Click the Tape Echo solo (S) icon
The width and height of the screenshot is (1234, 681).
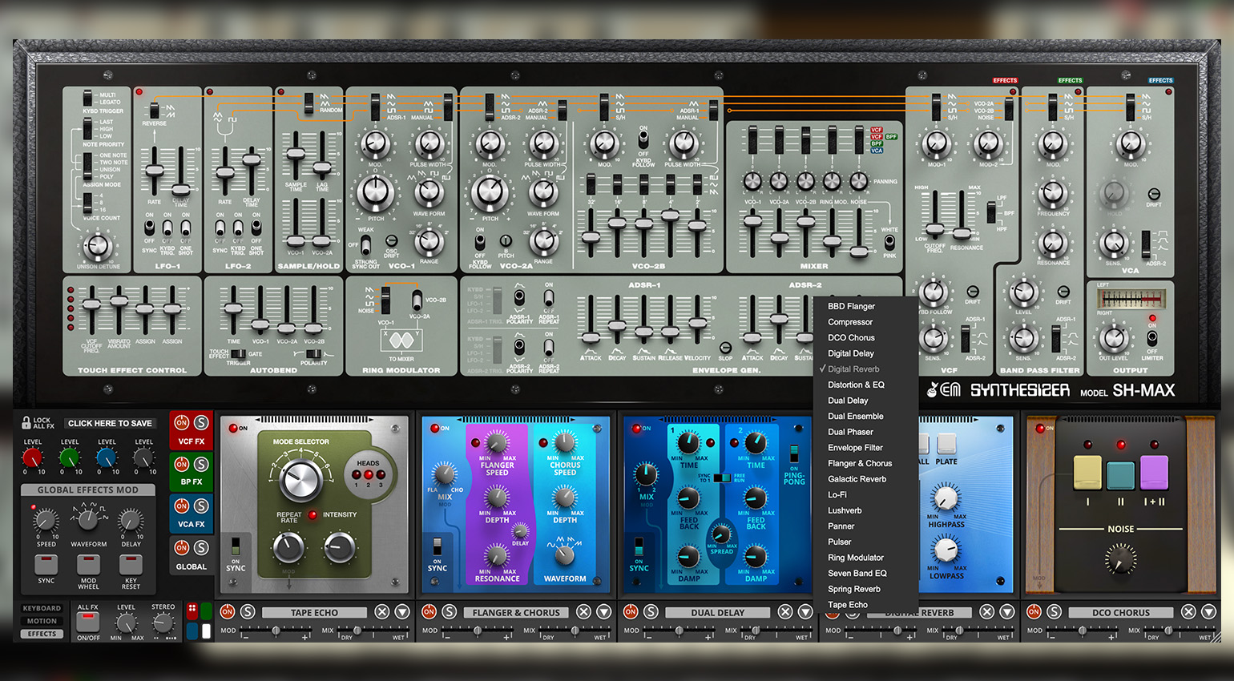point(248,612)
